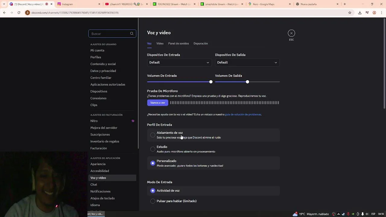Open the Dispositivo De Salida dropdown
386x217 pixels.
(247, 62)
